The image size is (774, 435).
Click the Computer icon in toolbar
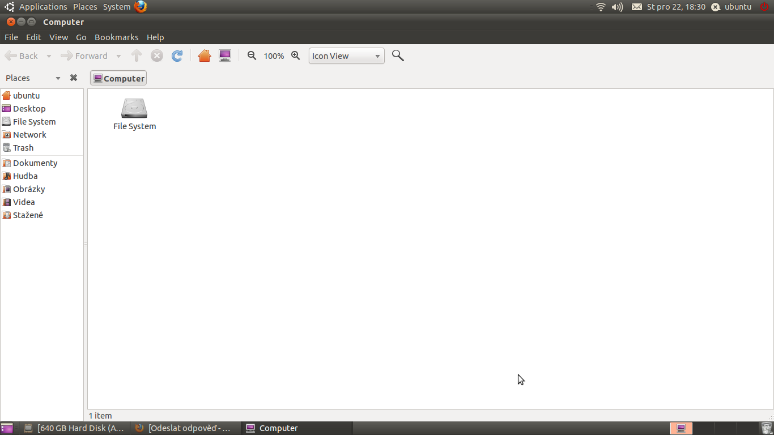pyautogui.click(x=225, y=56)
